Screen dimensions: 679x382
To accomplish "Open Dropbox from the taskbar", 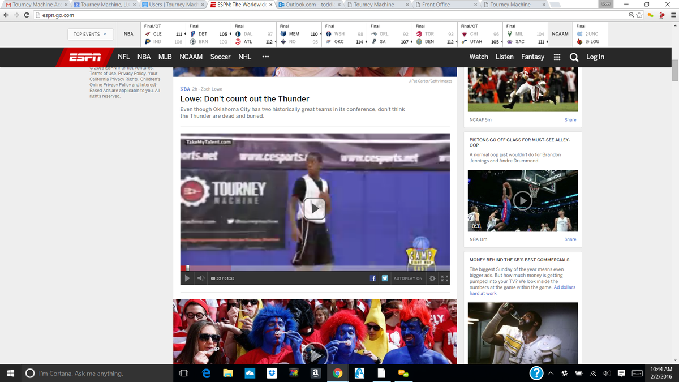I will [x=272, y=374].
